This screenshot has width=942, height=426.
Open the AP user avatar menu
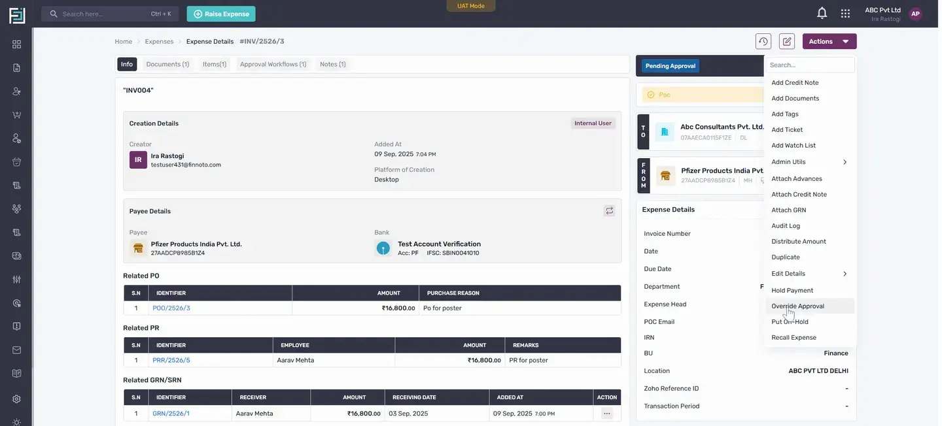[x=915, y=14]
